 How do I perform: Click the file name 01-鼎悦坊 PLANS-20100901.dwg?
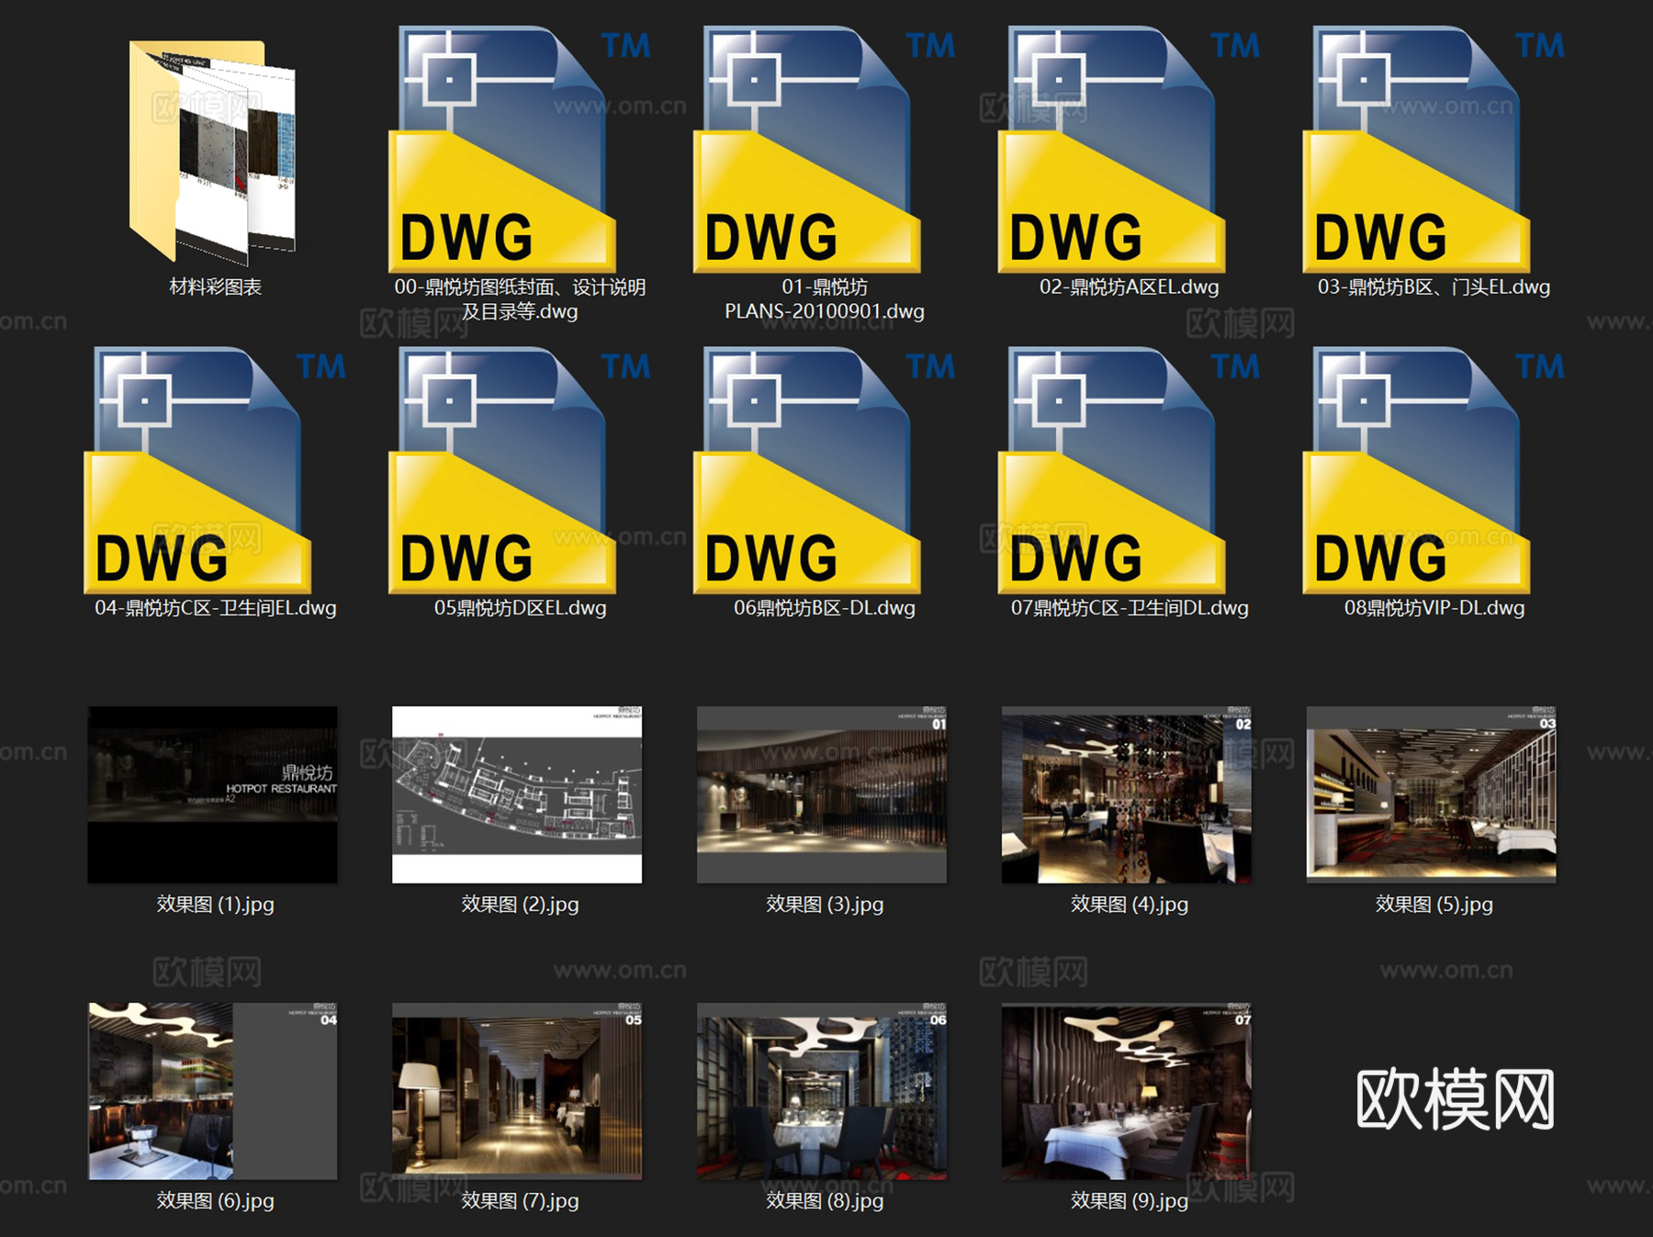click(825, 299)
